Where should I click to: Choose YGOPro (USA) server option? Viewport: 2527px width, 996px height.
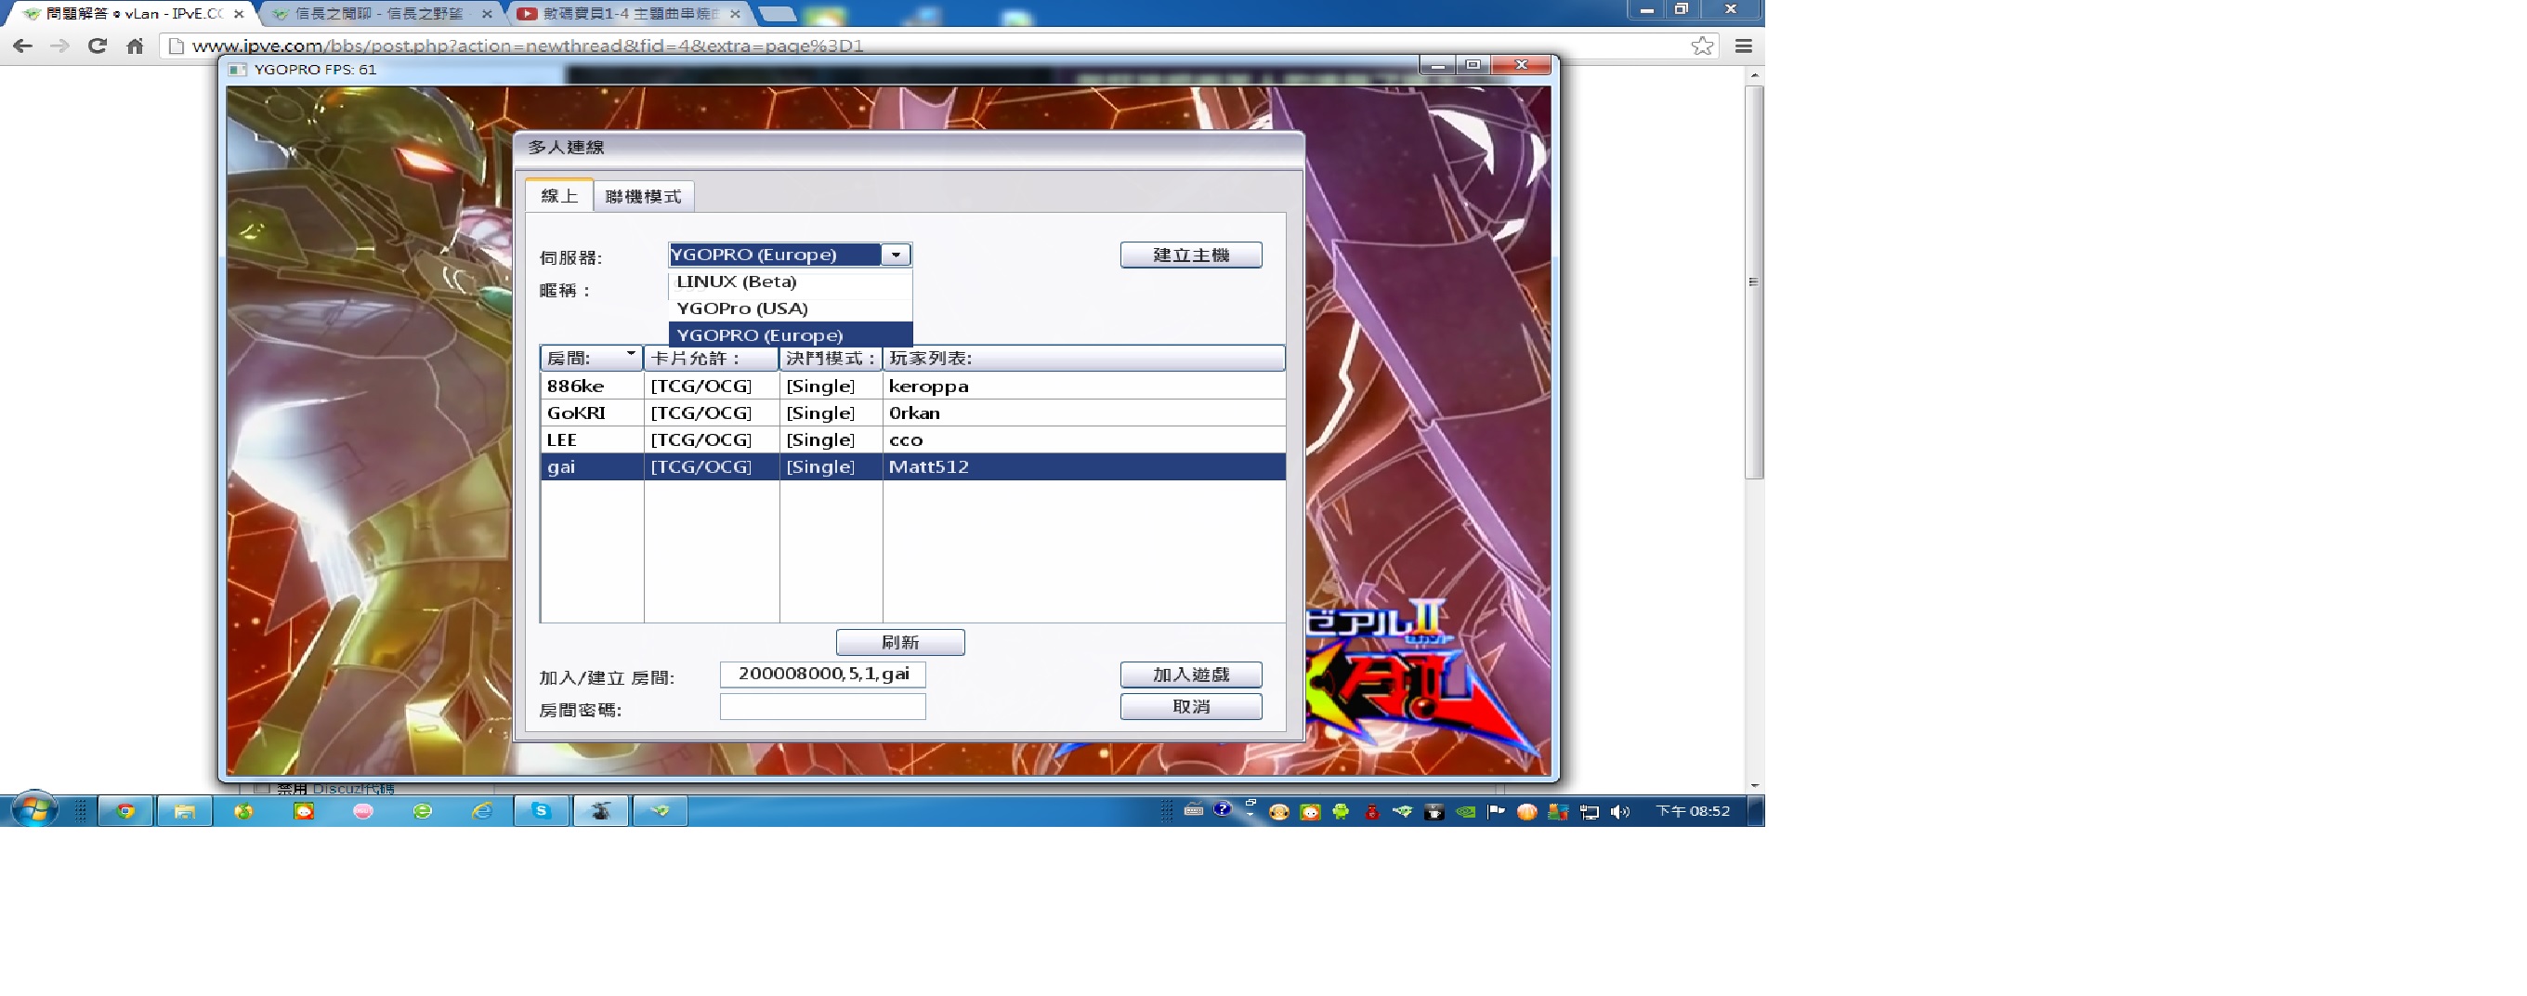[x=790, y=308]
